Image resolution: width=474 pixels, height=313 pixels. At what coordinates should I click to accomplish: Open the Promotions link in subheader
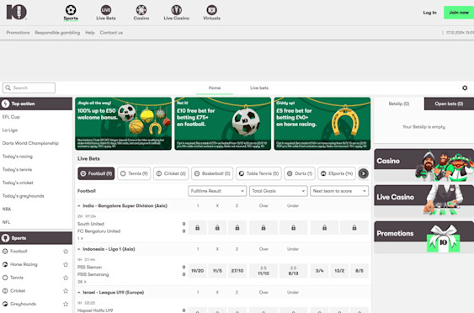click(x=18, y=32)
